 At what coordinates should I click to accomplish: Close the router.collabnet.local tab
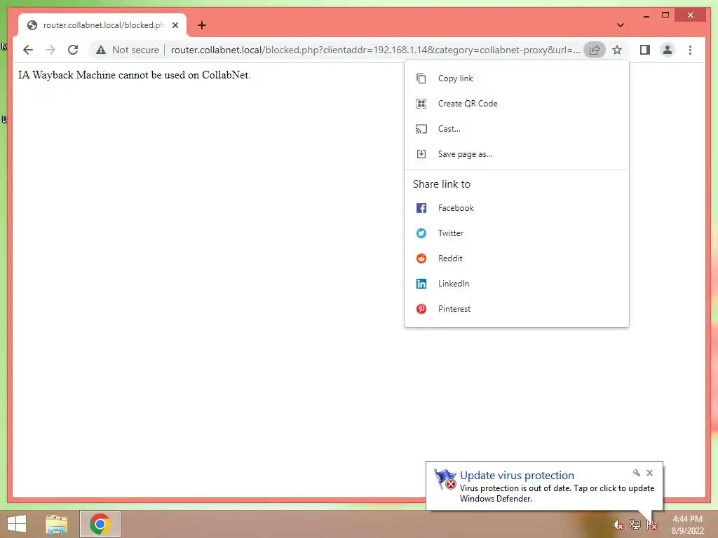(175, 25)
